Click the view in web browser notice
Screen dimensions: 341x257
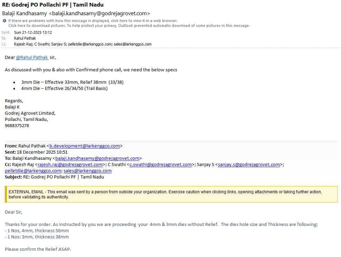(93, 21)
